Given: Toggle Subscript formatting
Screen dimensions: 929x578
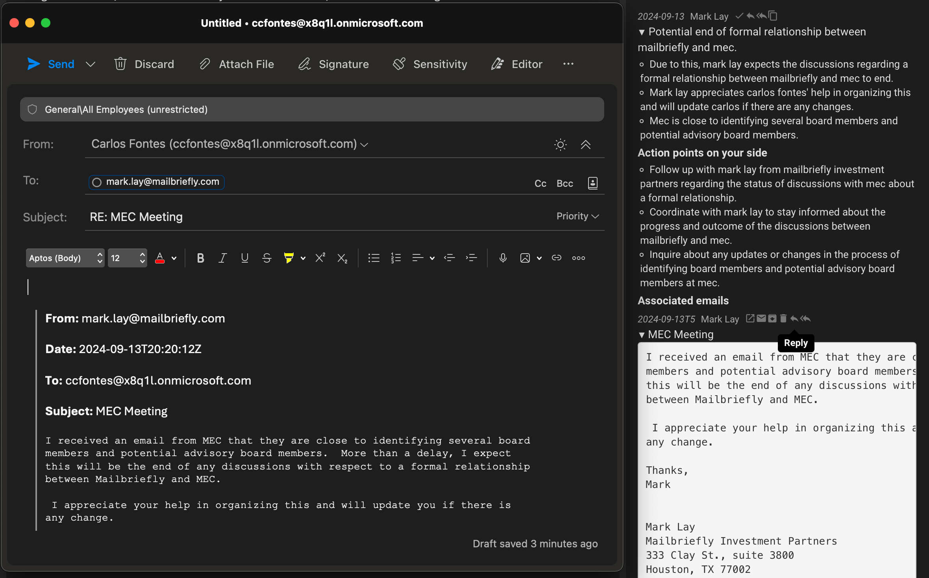Looking at the screenshot, I should 342,258.
